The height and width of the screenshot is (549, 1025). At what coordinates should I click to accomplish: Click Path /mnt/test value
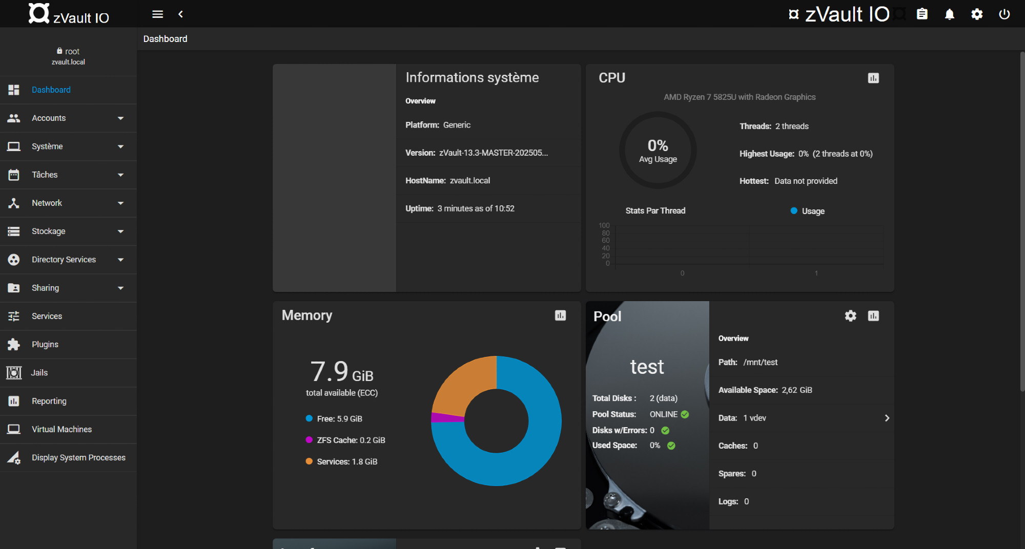(x=760, y=362)
